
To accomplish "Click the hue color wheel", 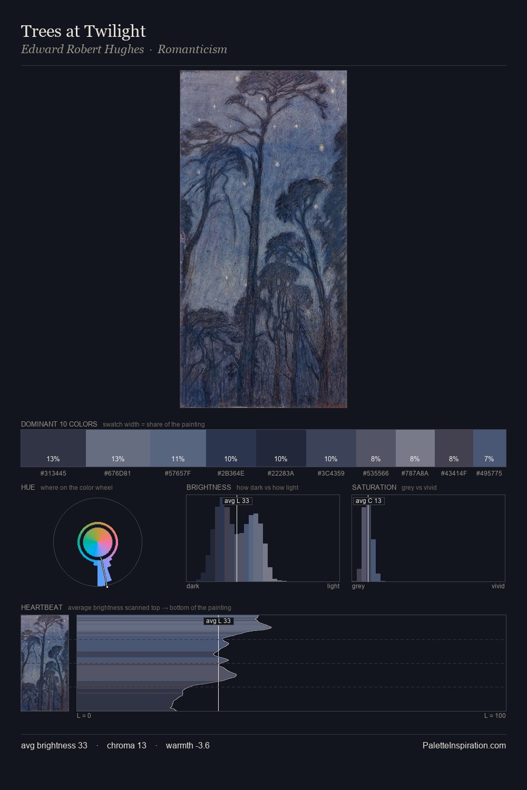I will (97, 542).
